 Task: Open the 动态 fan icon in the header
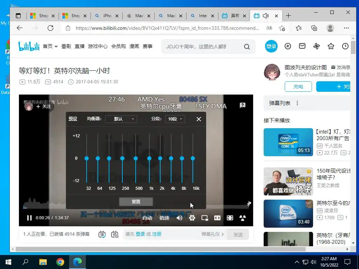click(317, 46)
